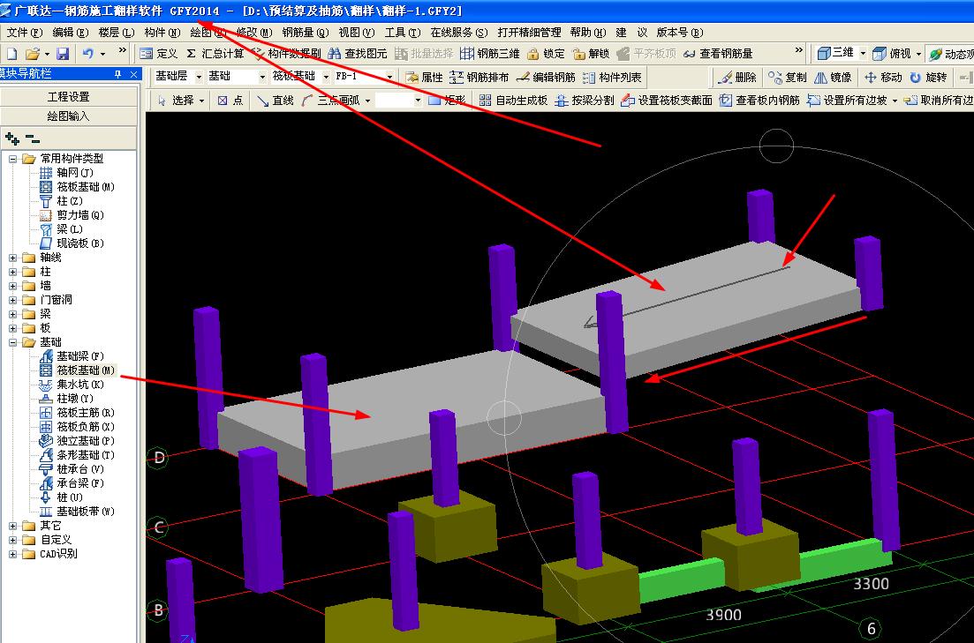Open the 三维 view mode dropdown

862,54
